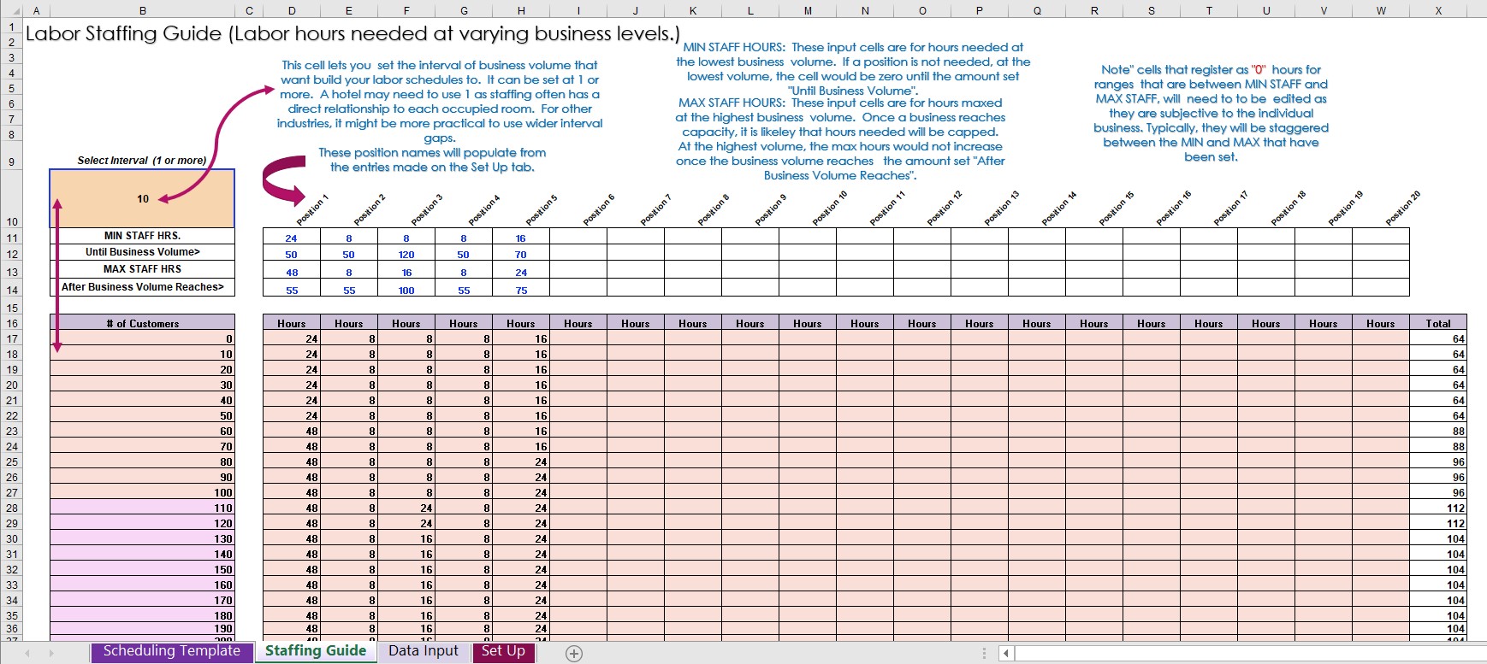Click After Business Volume Reaches> label
1487x664 pixels.
(x=142, y=287)
